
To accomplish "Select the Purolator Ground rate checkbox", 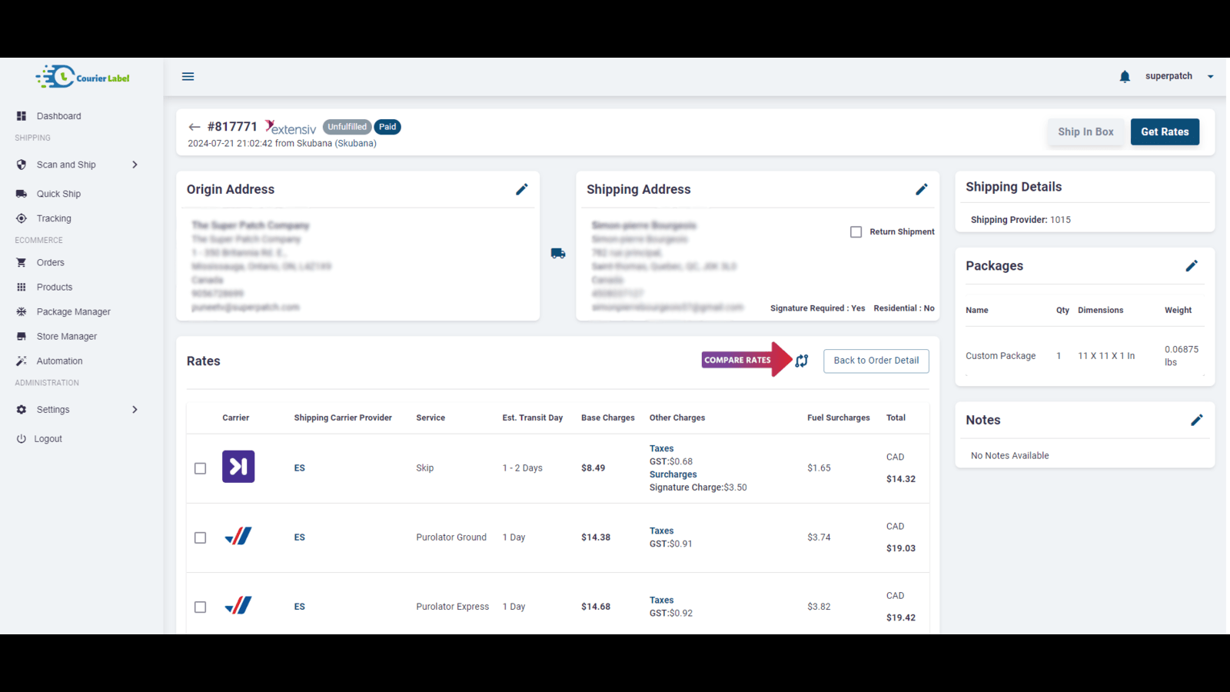I will [200, 537].
